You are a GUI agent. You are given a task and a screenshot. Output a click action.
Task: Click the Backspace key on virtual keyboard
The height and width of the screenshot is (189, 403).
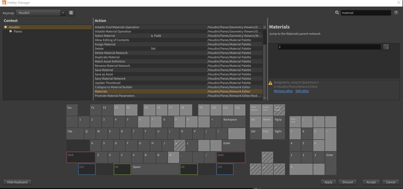(234, 122)
